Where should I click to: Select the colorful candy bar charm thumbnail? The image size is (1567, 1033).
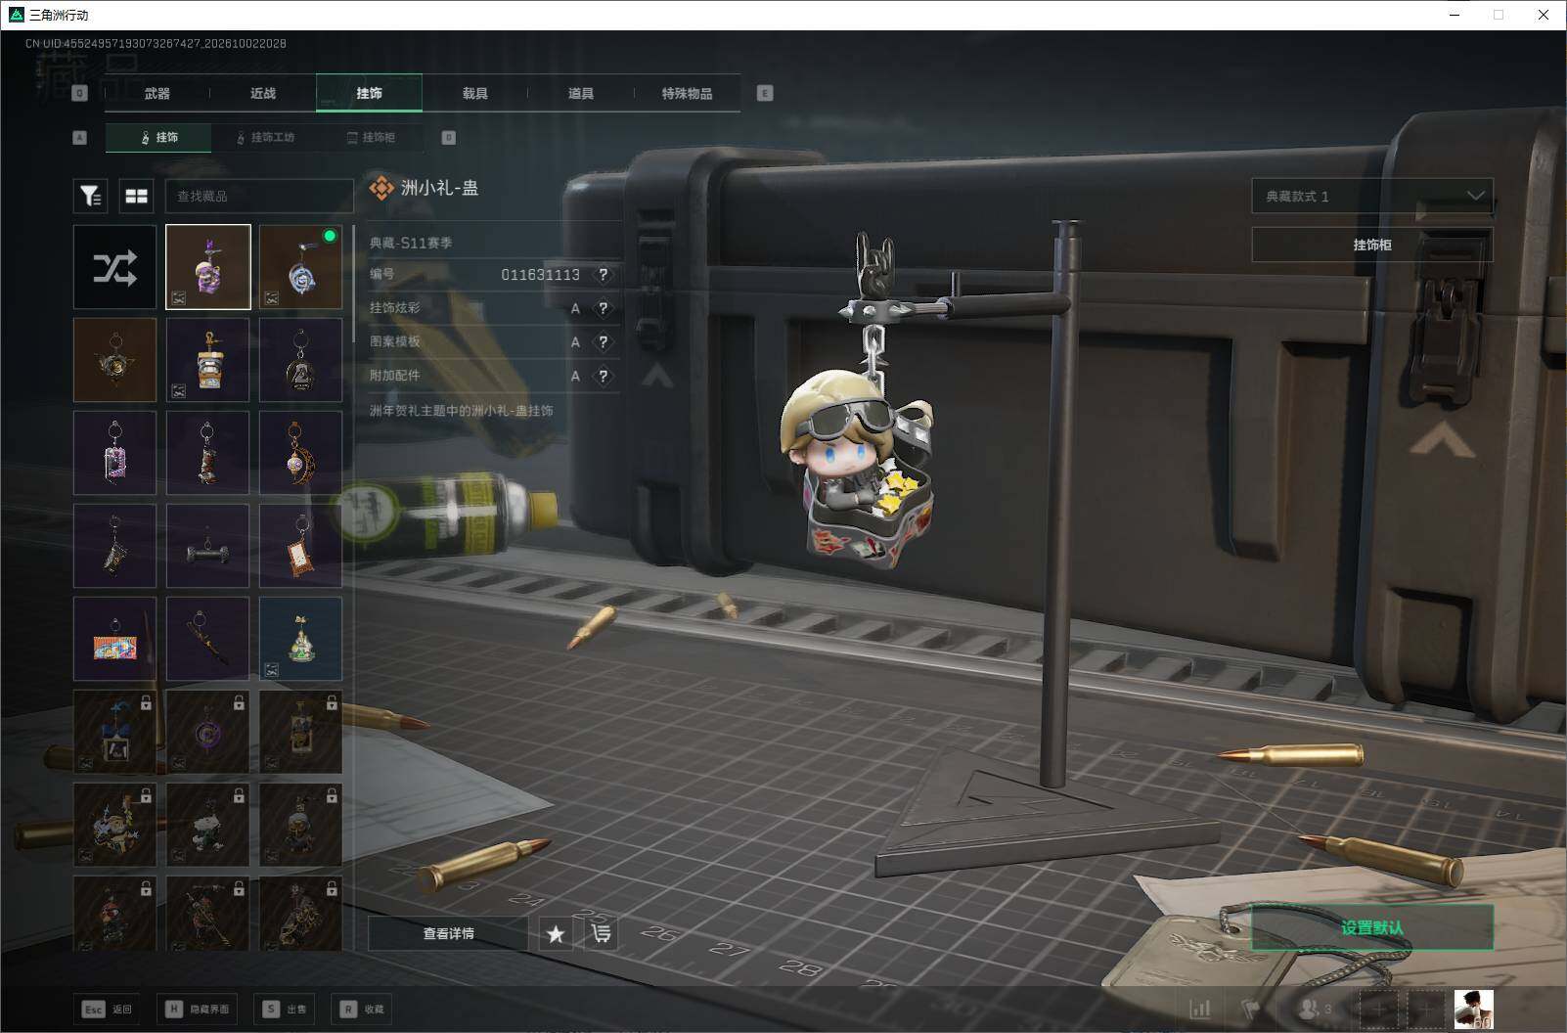(114, 639)
